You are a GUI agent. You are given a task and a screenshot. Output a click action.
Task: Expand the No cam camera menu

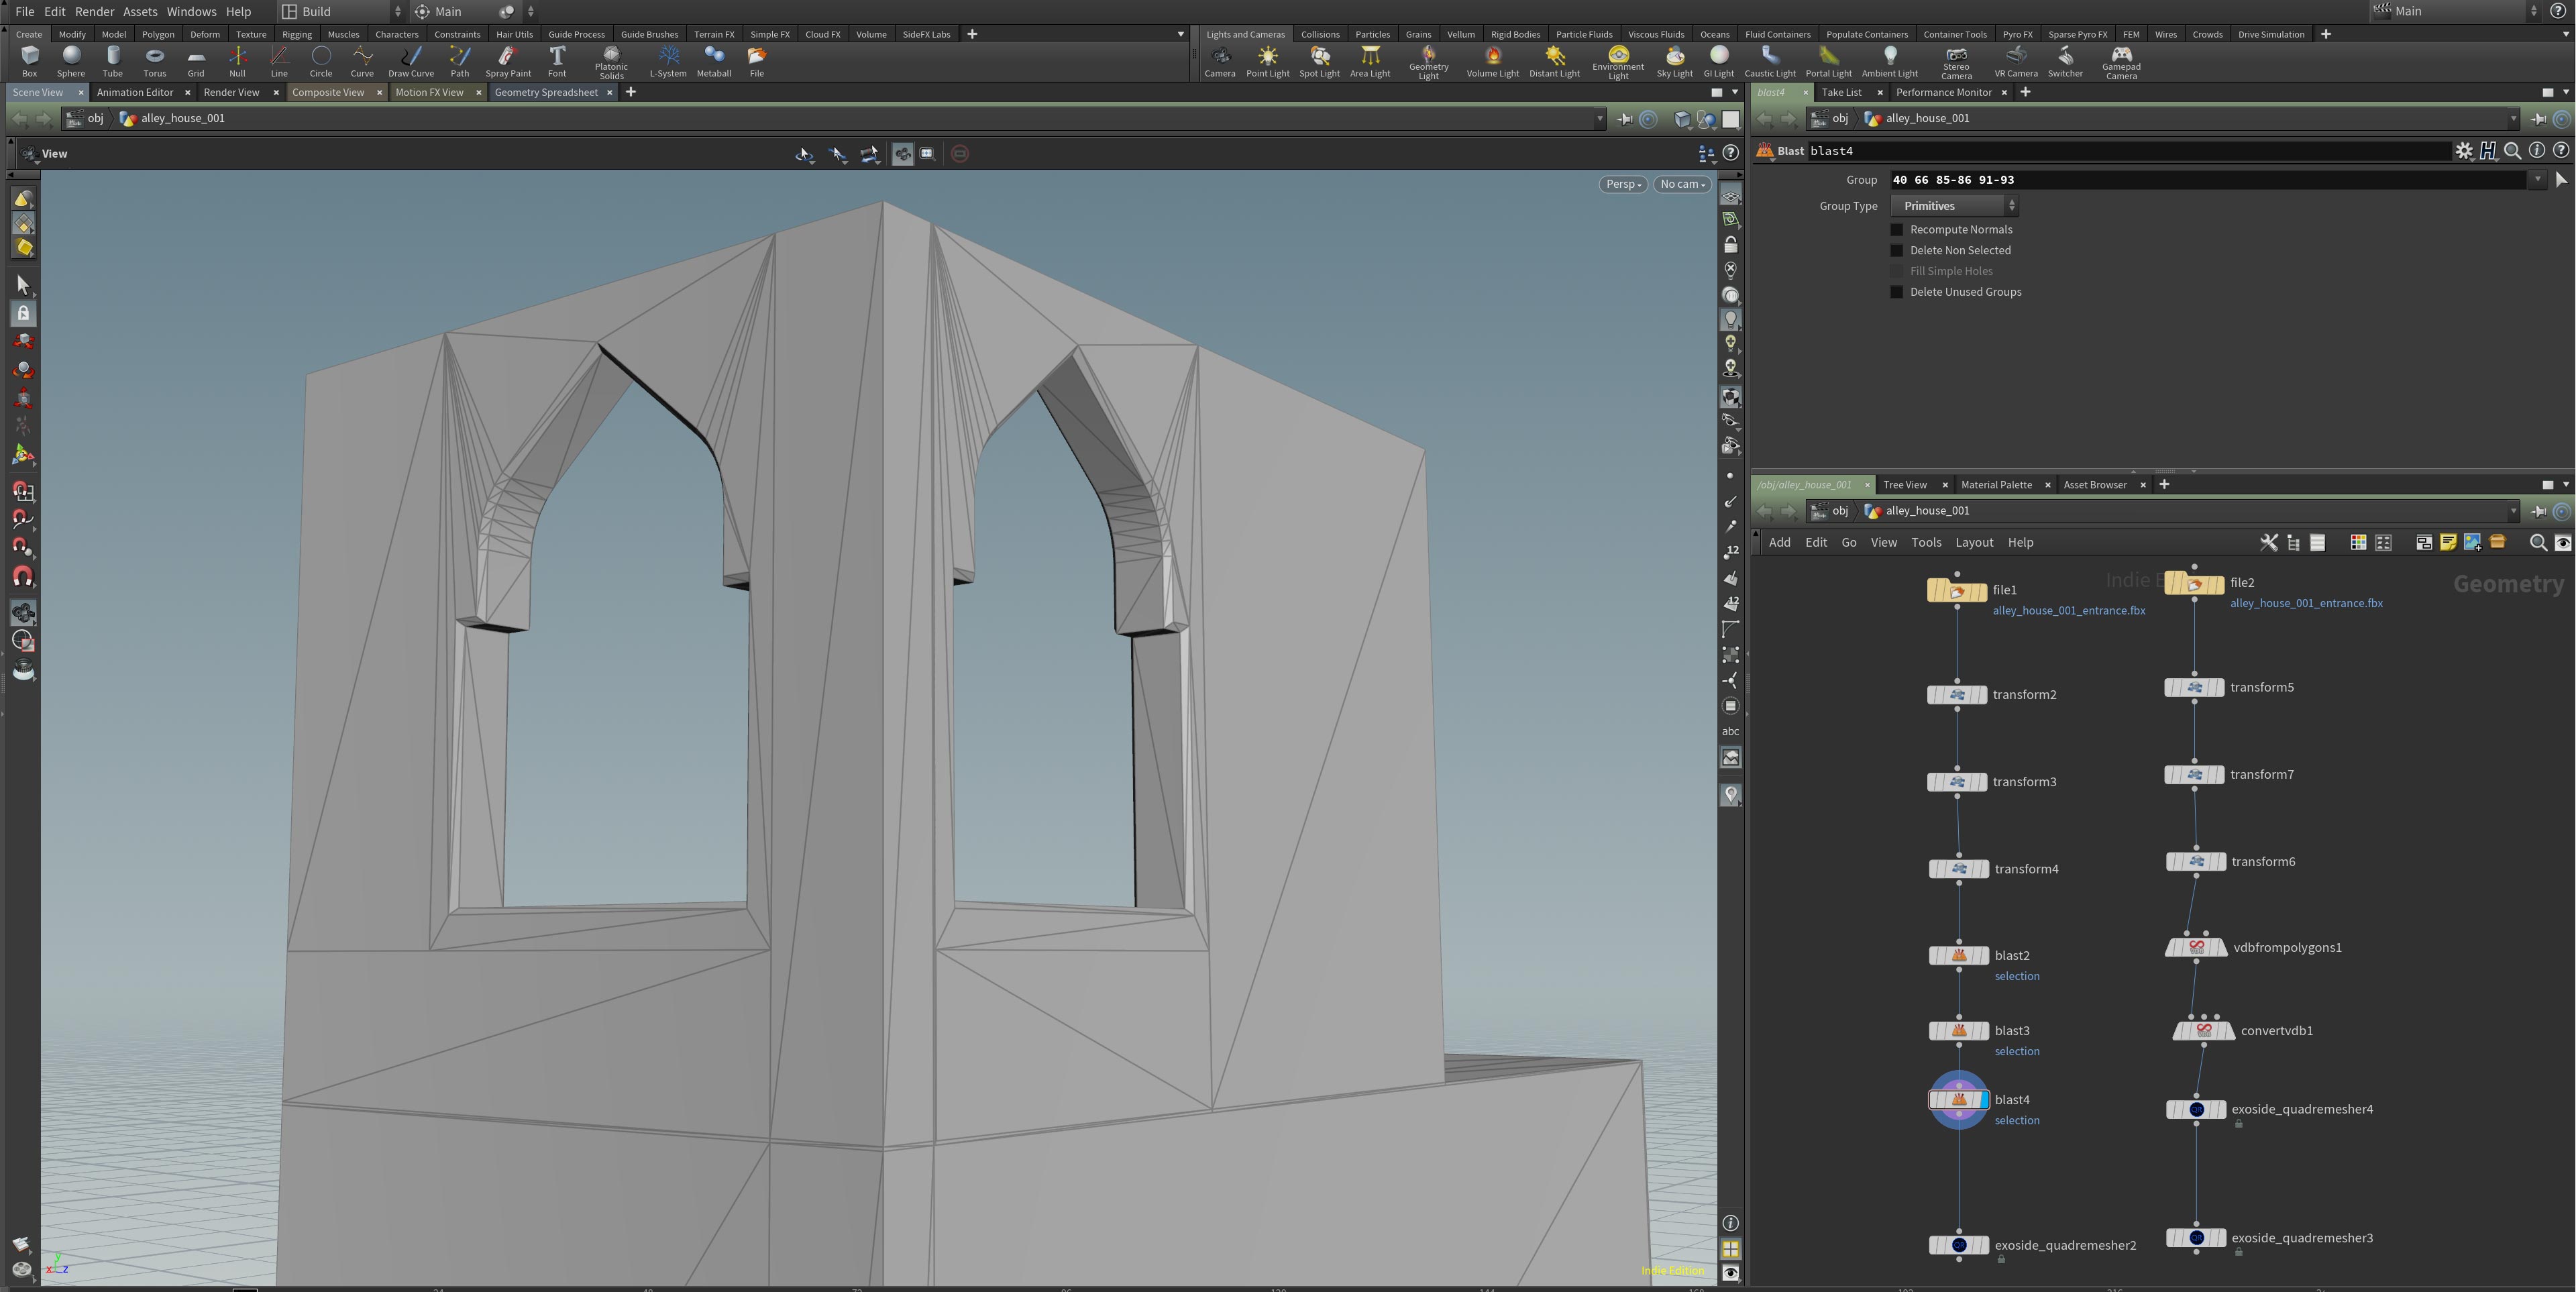[x=1682, y=184]
